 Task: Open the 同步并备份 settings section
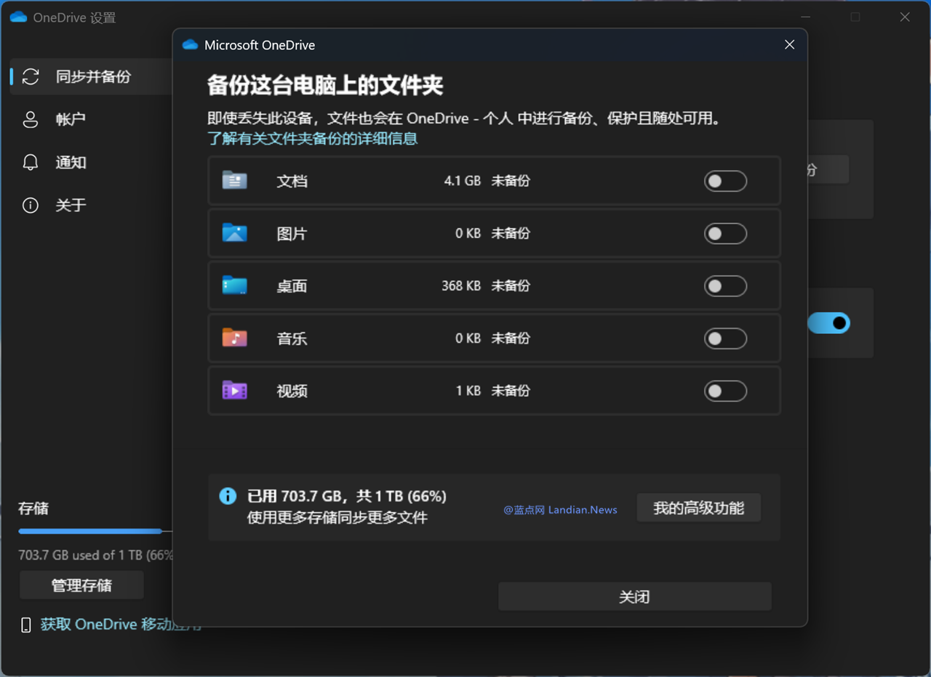(x=91, y=76)
